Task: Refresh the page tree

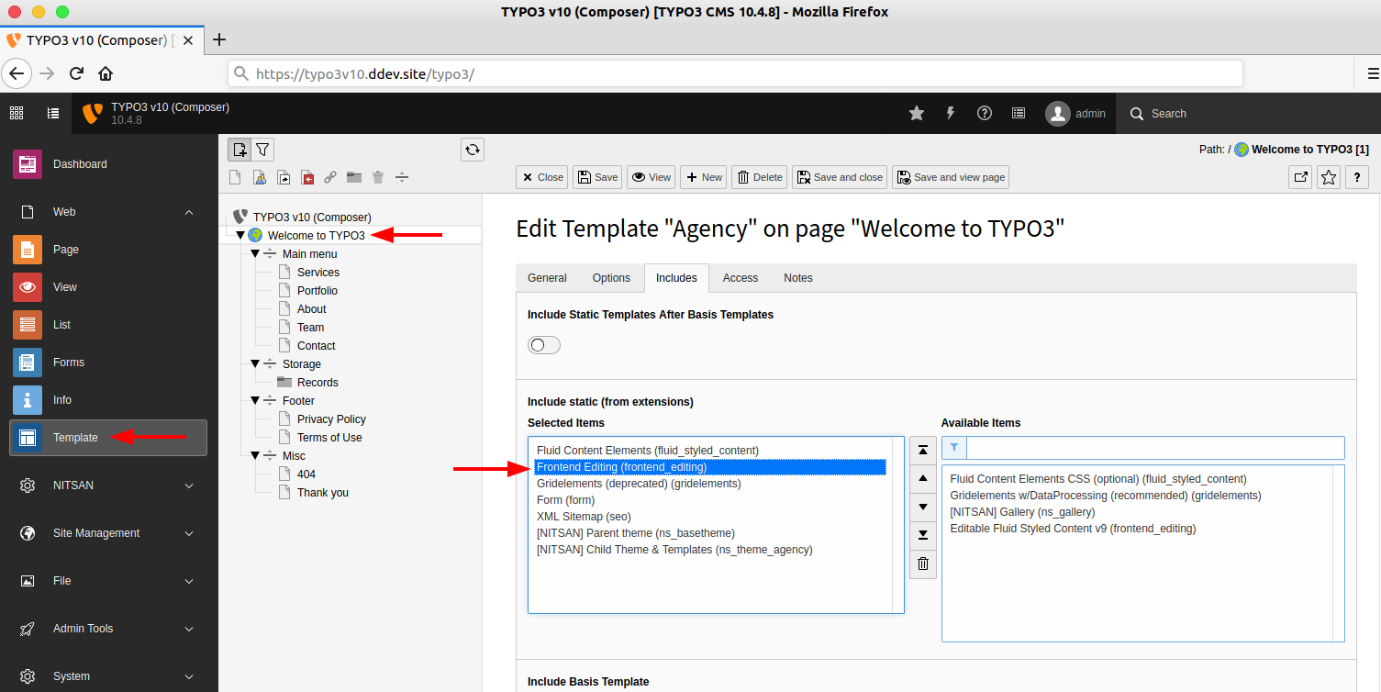Action: pyautogui.click(x=473, y=150)
